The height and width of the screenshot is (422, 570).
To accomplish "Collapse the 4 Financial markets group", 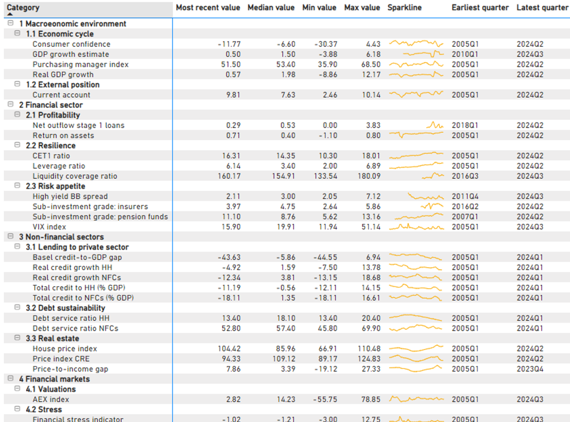I will (11, 379).
